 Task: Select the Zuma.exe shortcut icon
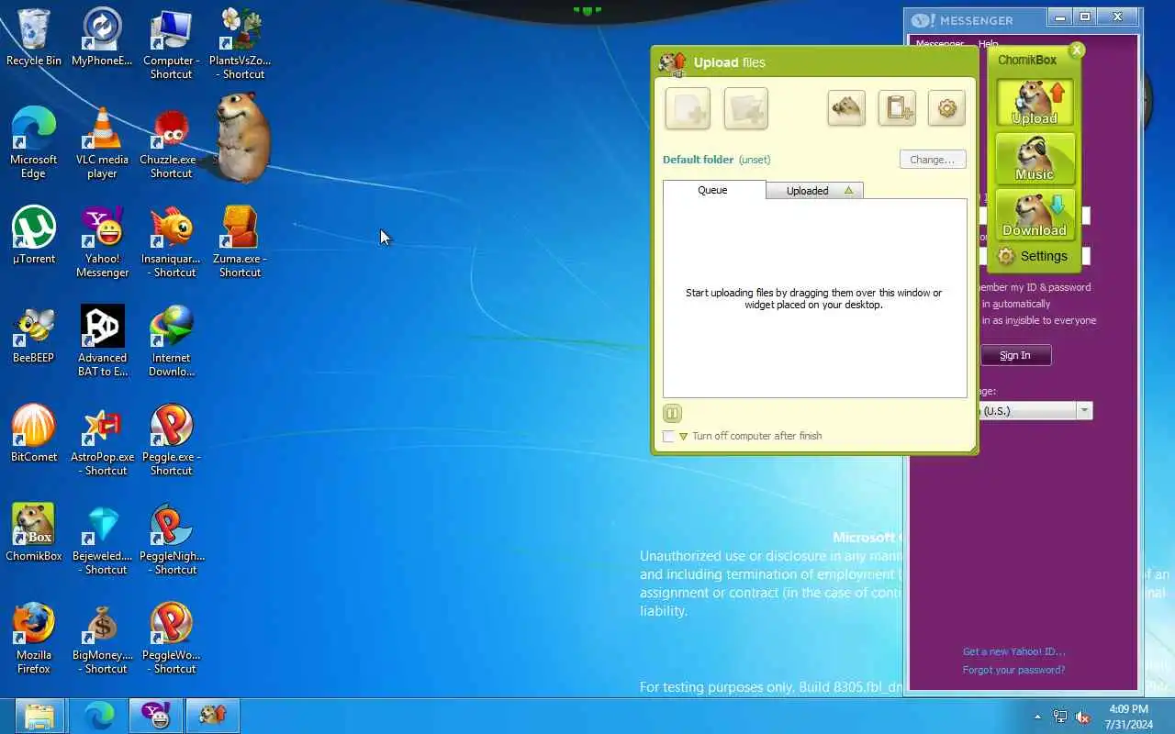pyautogui.click(x=241, y=242)
